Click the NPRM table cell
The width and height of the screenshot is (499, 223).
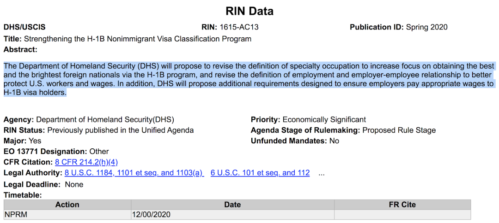coord(67,214)
